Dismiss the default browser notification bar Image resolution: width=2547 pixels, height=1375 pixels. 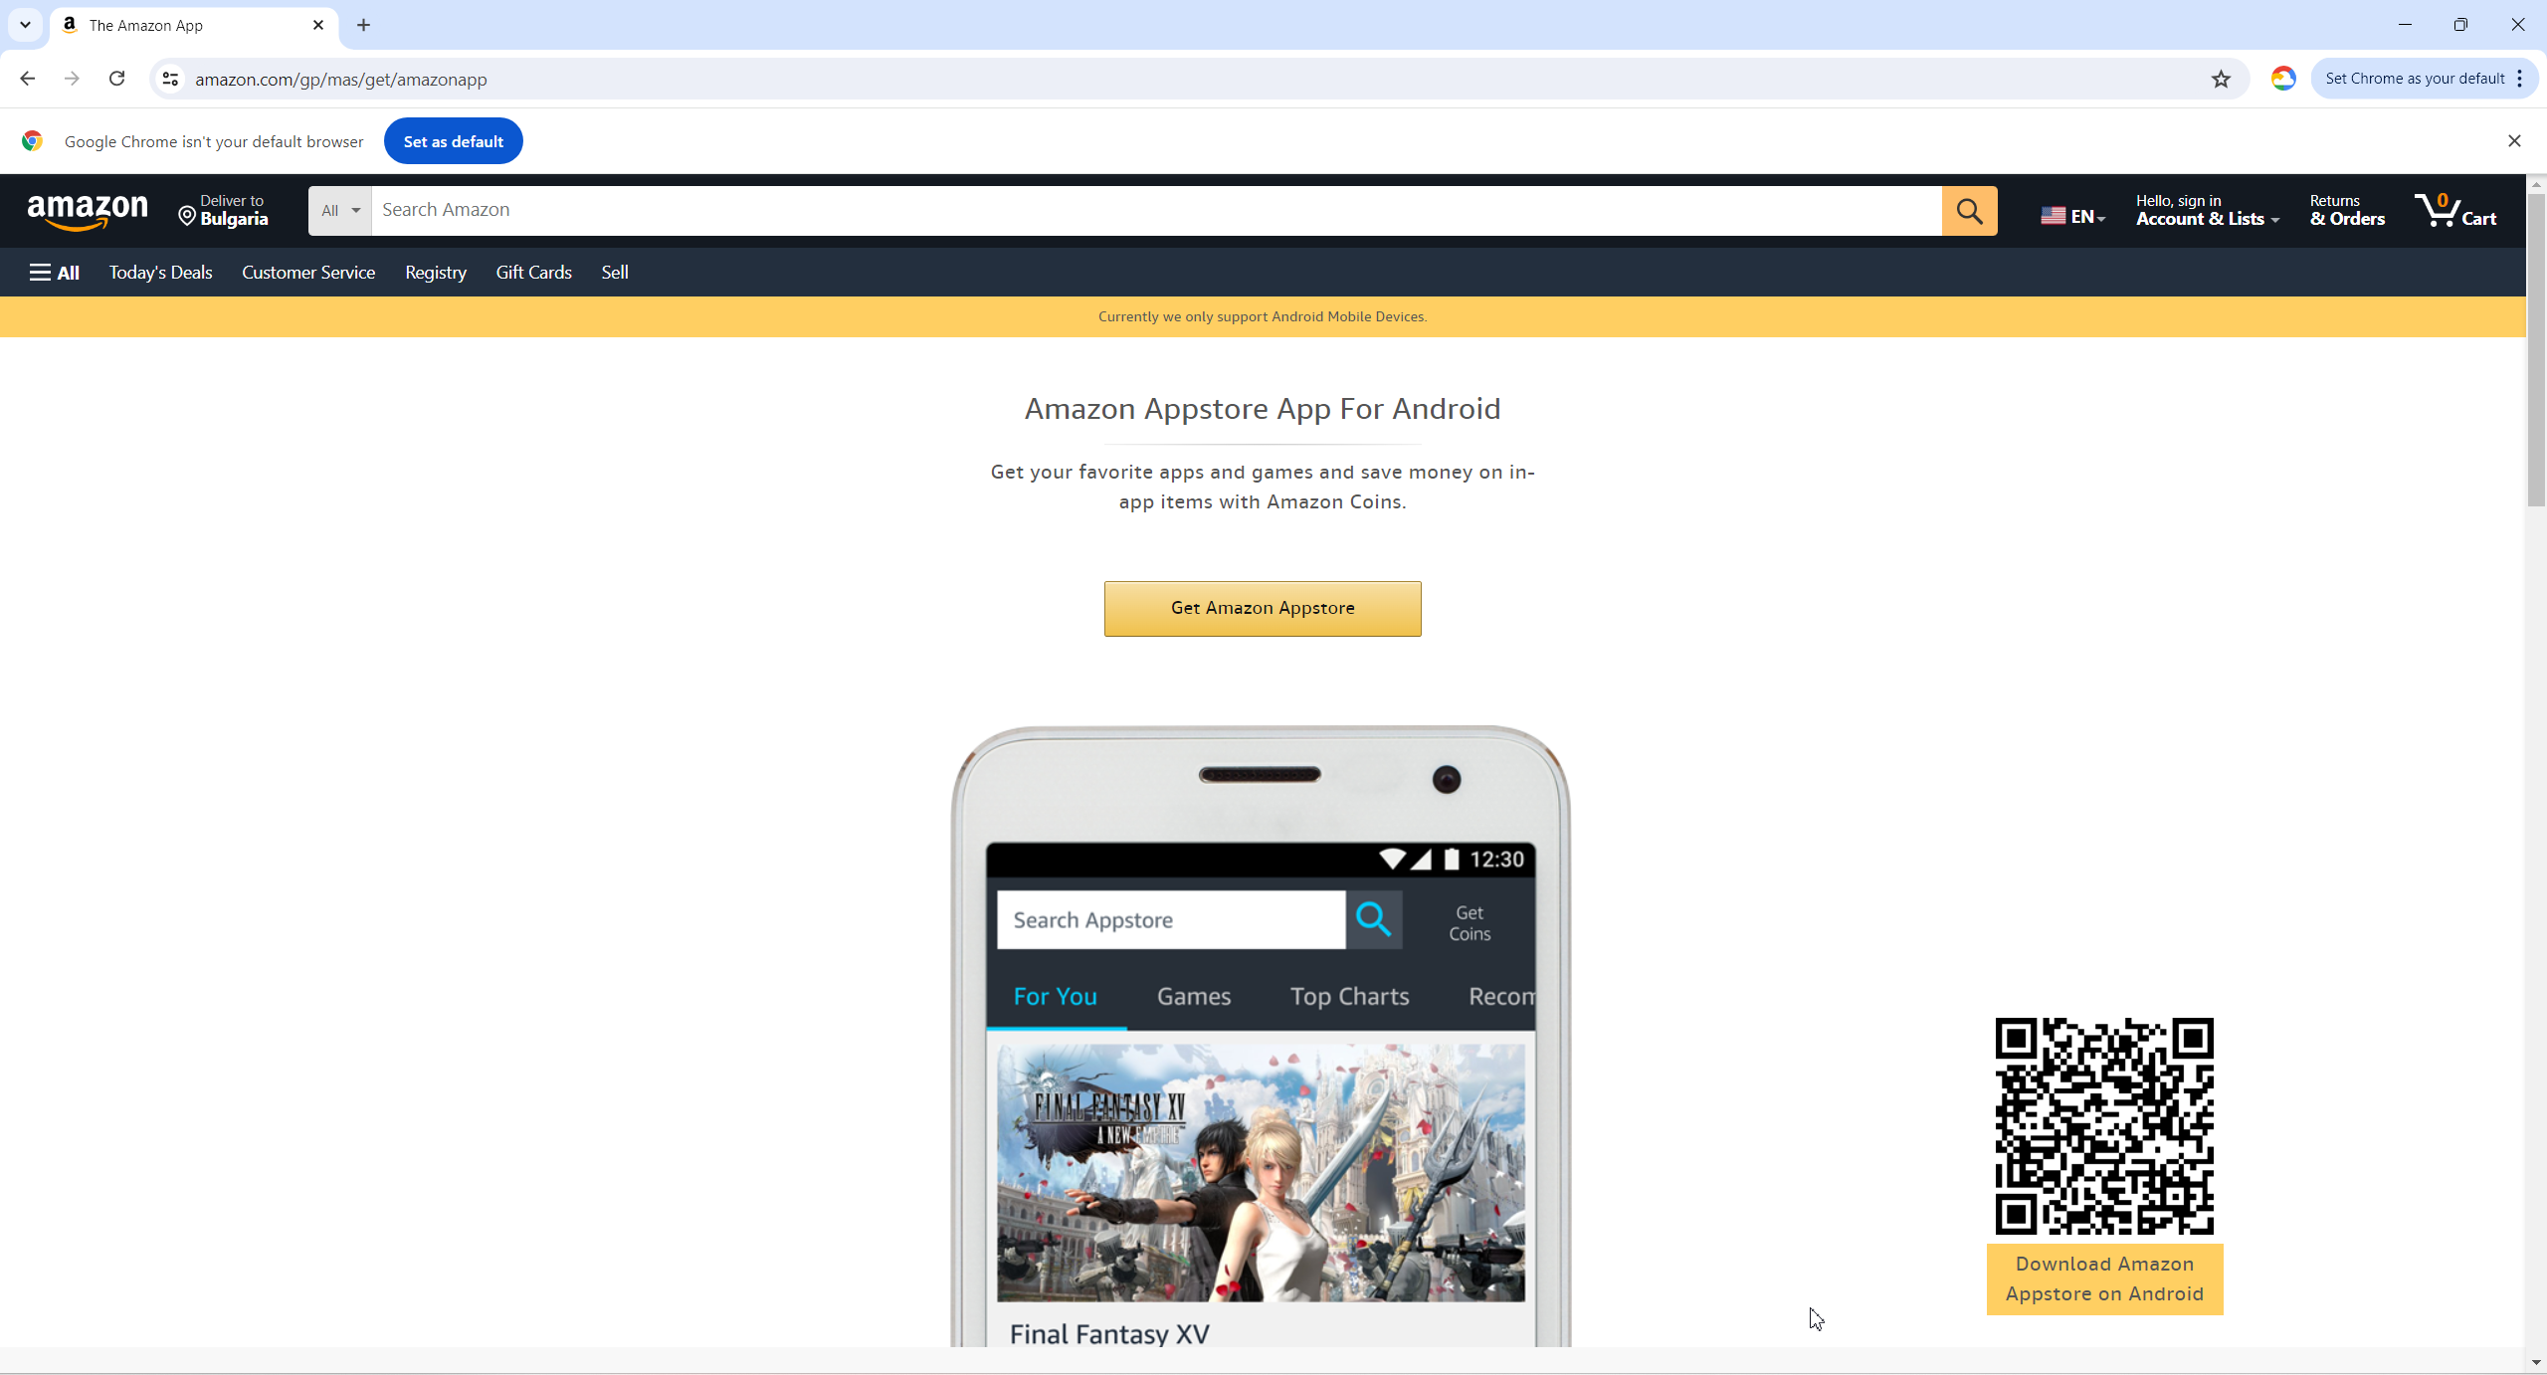coord(2514,141)
